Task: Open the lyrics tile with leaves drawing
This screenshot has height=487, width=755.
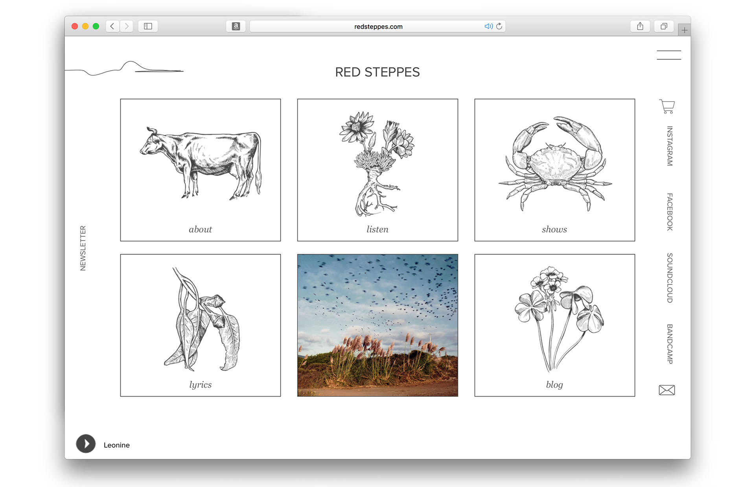Action: pos(201,325)
